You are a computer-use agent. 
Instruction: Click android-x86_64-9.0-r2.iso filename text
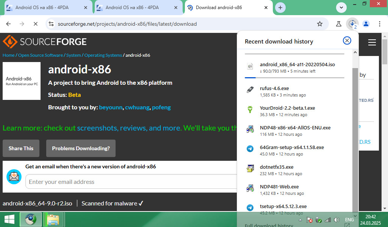click(x=38, y=203)
